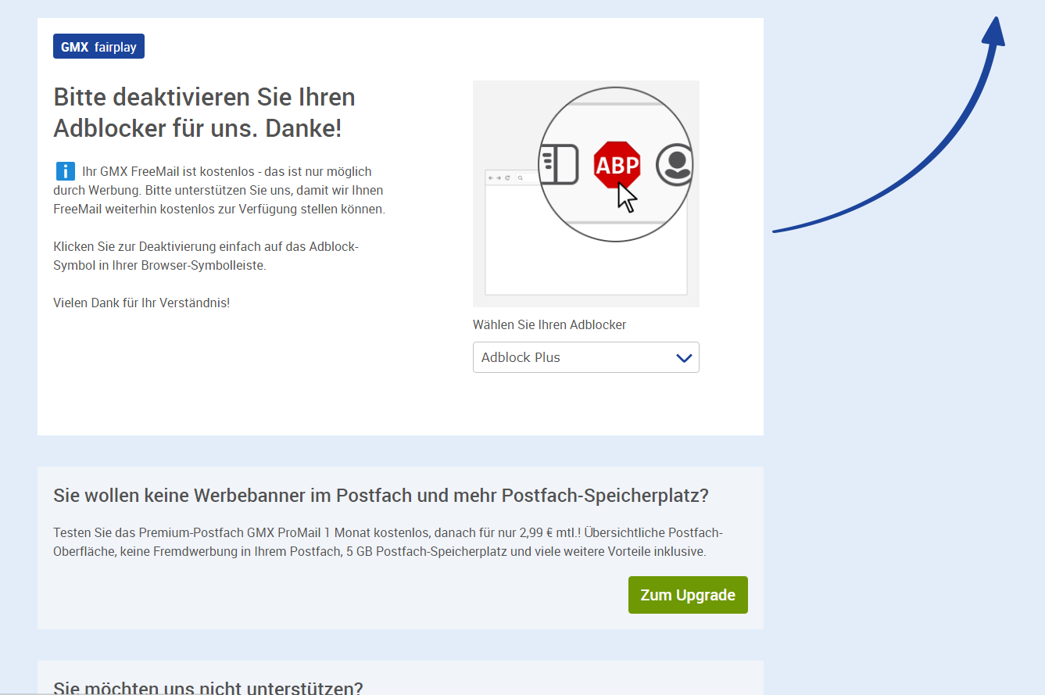Click the blue info icon
Viewport: 1045px width, 695px height.
(x=65, y=171)
